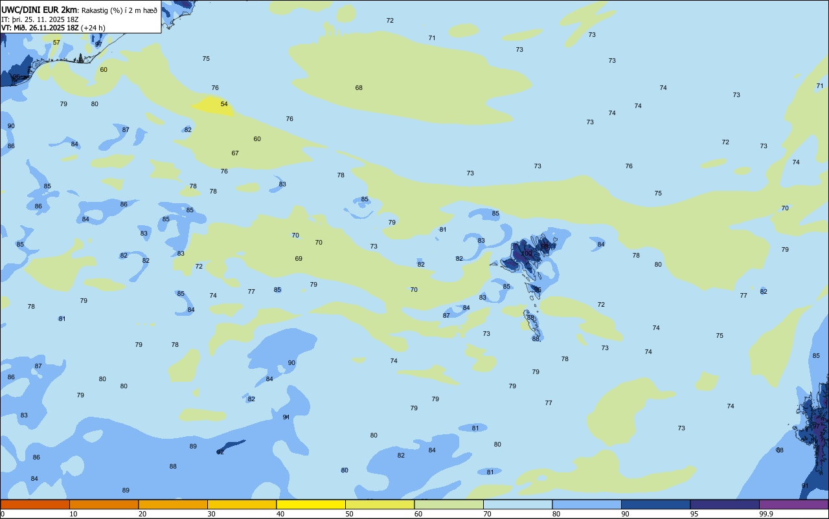829x519 pixels.
Task: Click the 'IT: þri. 25. 11. 2025 18Z' line
Action: 40,19
